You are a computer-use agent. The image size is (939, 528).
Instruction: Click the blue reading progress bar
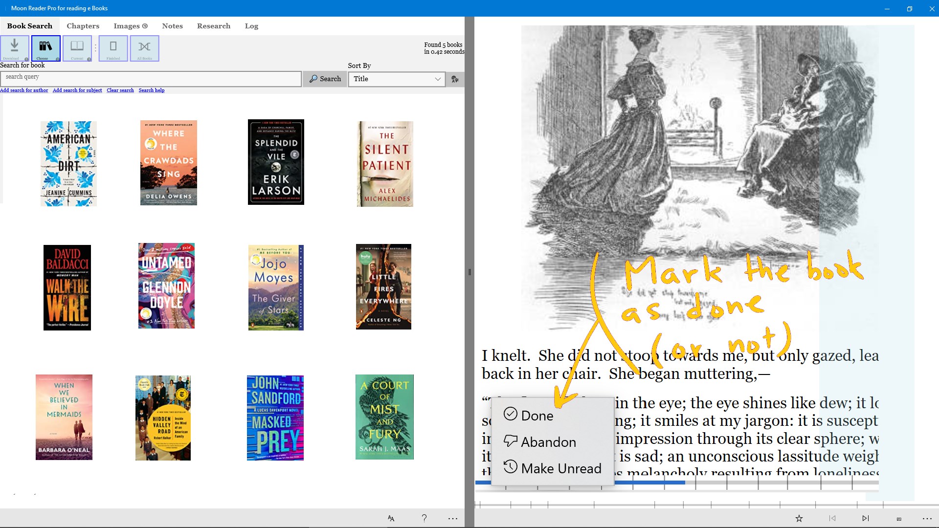pyautogui.click(x=650, y=483)
